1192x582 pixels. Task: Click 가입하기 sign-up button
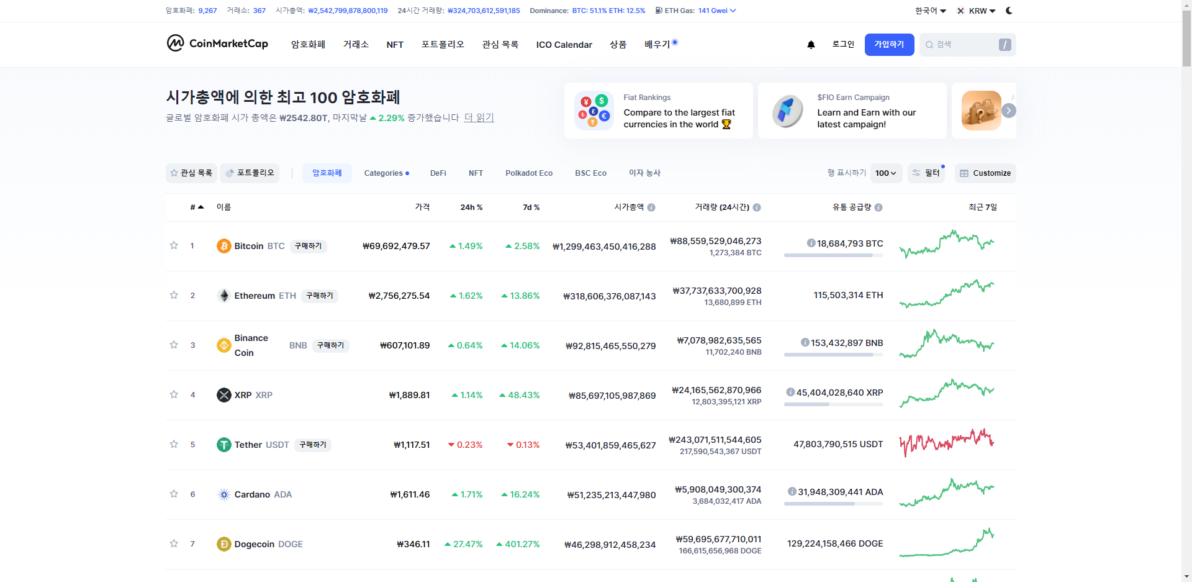pyautogui.click(x=889, y=45)
